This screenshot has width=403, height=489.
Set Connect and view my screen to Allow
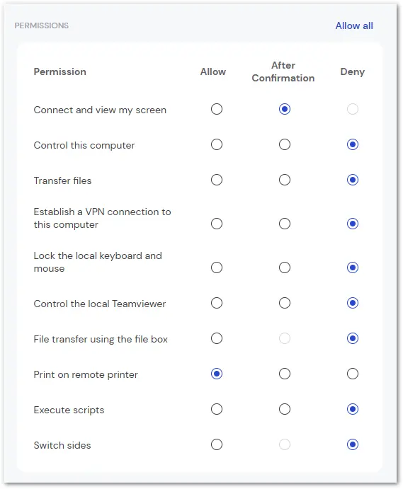[217, 109]
